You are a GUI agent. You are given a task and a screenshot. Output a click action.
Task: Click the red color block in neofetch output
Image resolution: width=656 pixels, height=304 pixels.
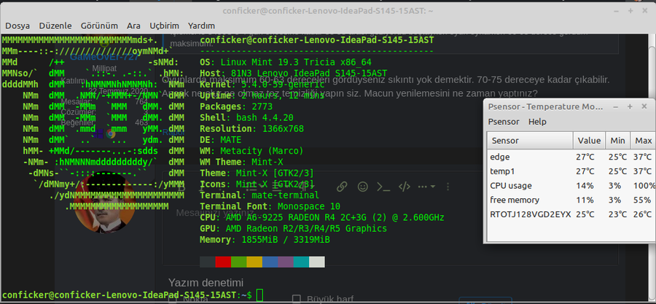pyautogui.click(x=223, y=262)
